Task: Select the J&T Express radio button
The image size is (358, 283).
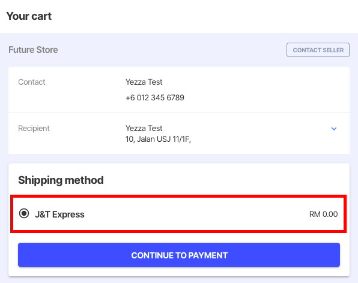Action: pyautogui.click(x=24, y=213)
